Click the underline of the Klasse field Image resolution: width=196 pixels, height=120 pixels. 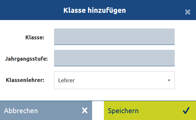pyautogui.click(x=114, y=45)
